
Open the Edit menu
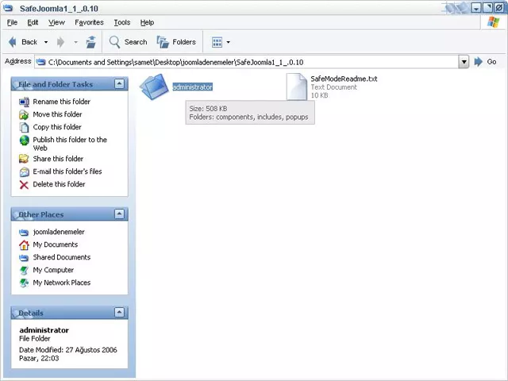(x=33, y=22)
